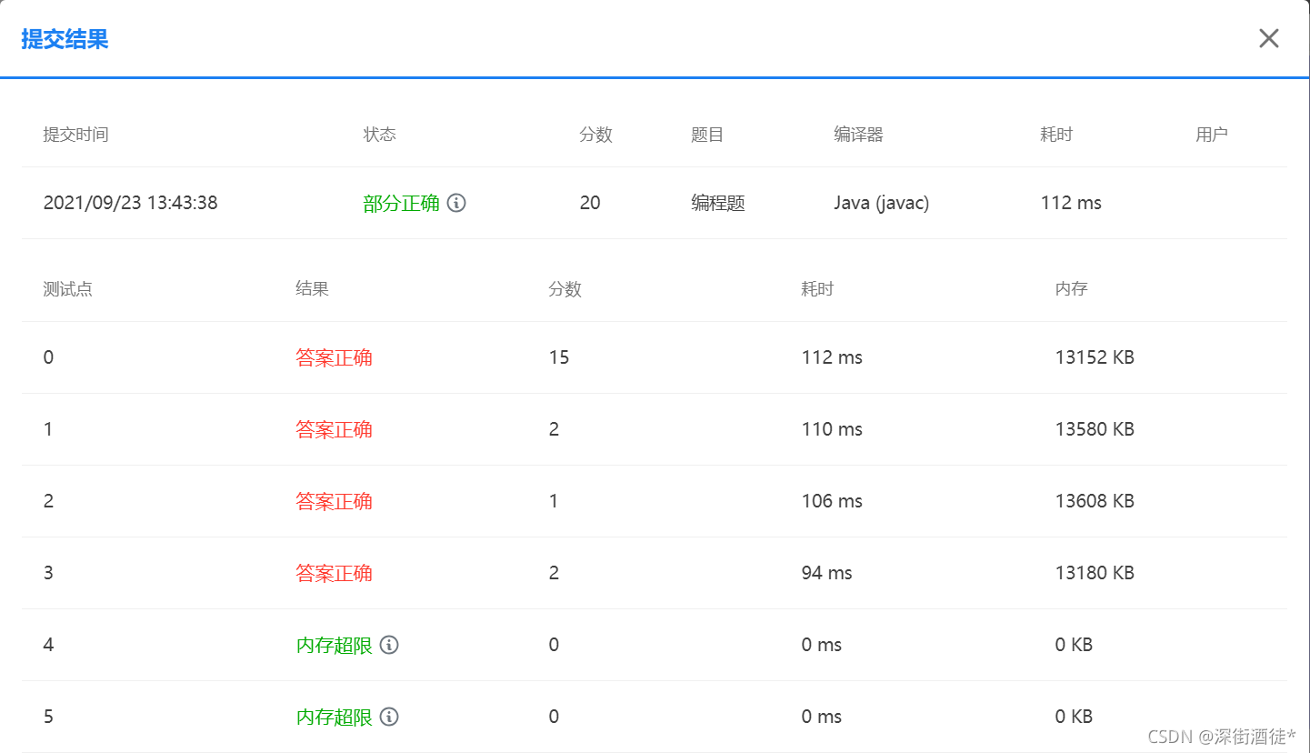
Task: Select the 答案正确 result of test point 3
Action: [335, 573]
